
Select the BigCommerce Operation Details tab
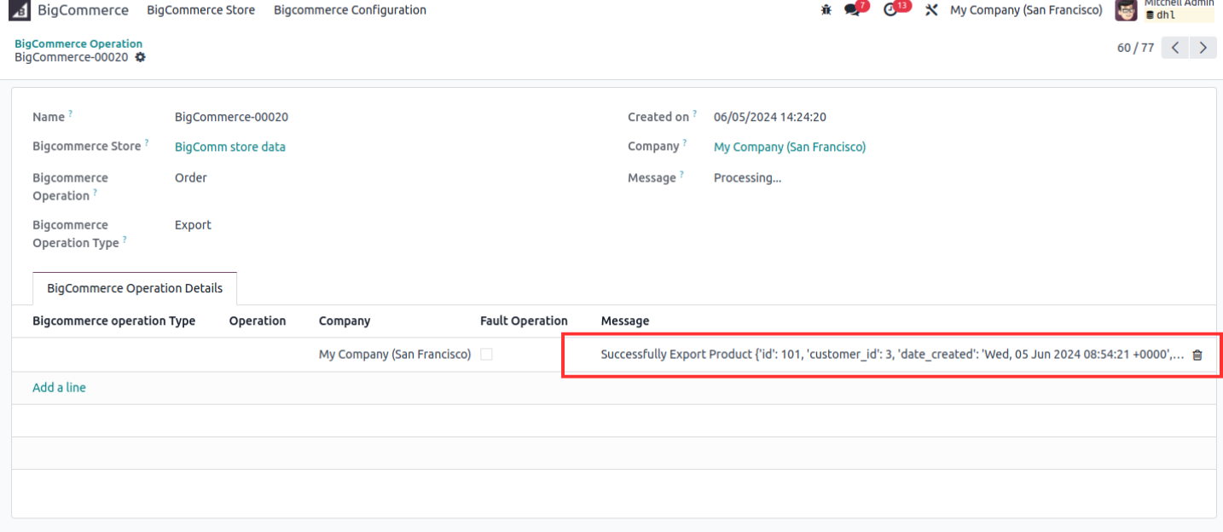pos(135,288)
